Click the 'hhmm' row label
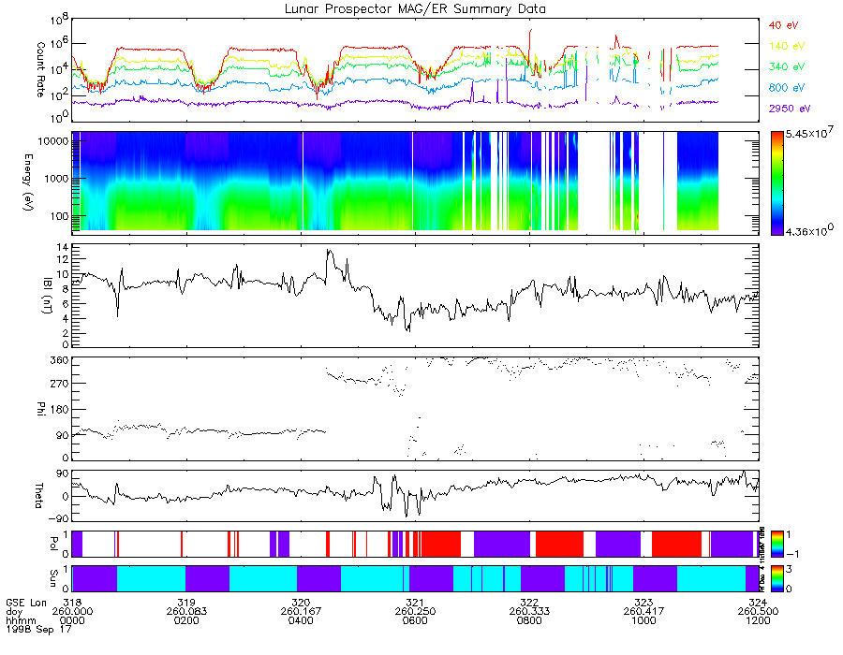Screen dimensions: 843x655 tap(21, 620)
